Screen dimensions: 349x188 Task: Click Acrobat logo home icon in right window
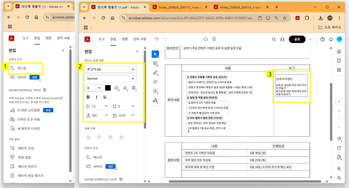(87, 39)
